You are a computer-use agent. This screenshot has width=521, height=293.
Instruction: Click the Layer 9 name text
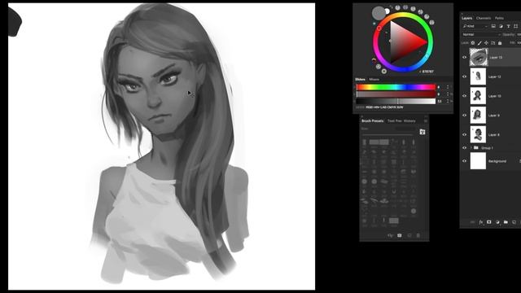494,116
